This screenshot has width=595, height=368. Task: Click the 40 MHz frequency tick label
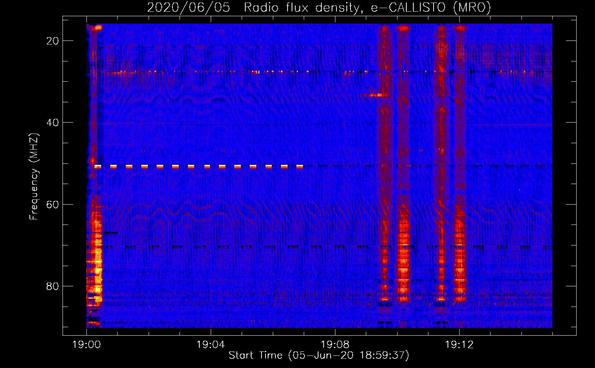pos(53,123)
